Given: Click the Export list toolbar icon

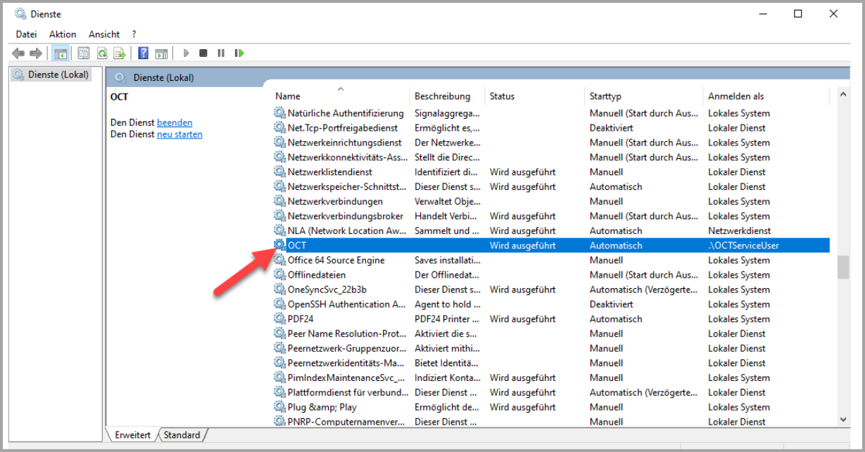Looking at the screenshot, I should [x=120, y=53].
